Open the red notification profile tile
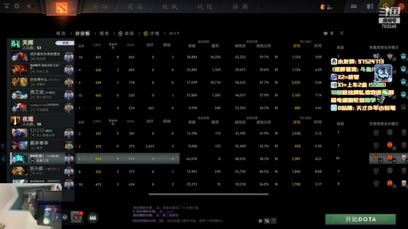The height and width of the screenshot is (229, 408). [76, 217]
